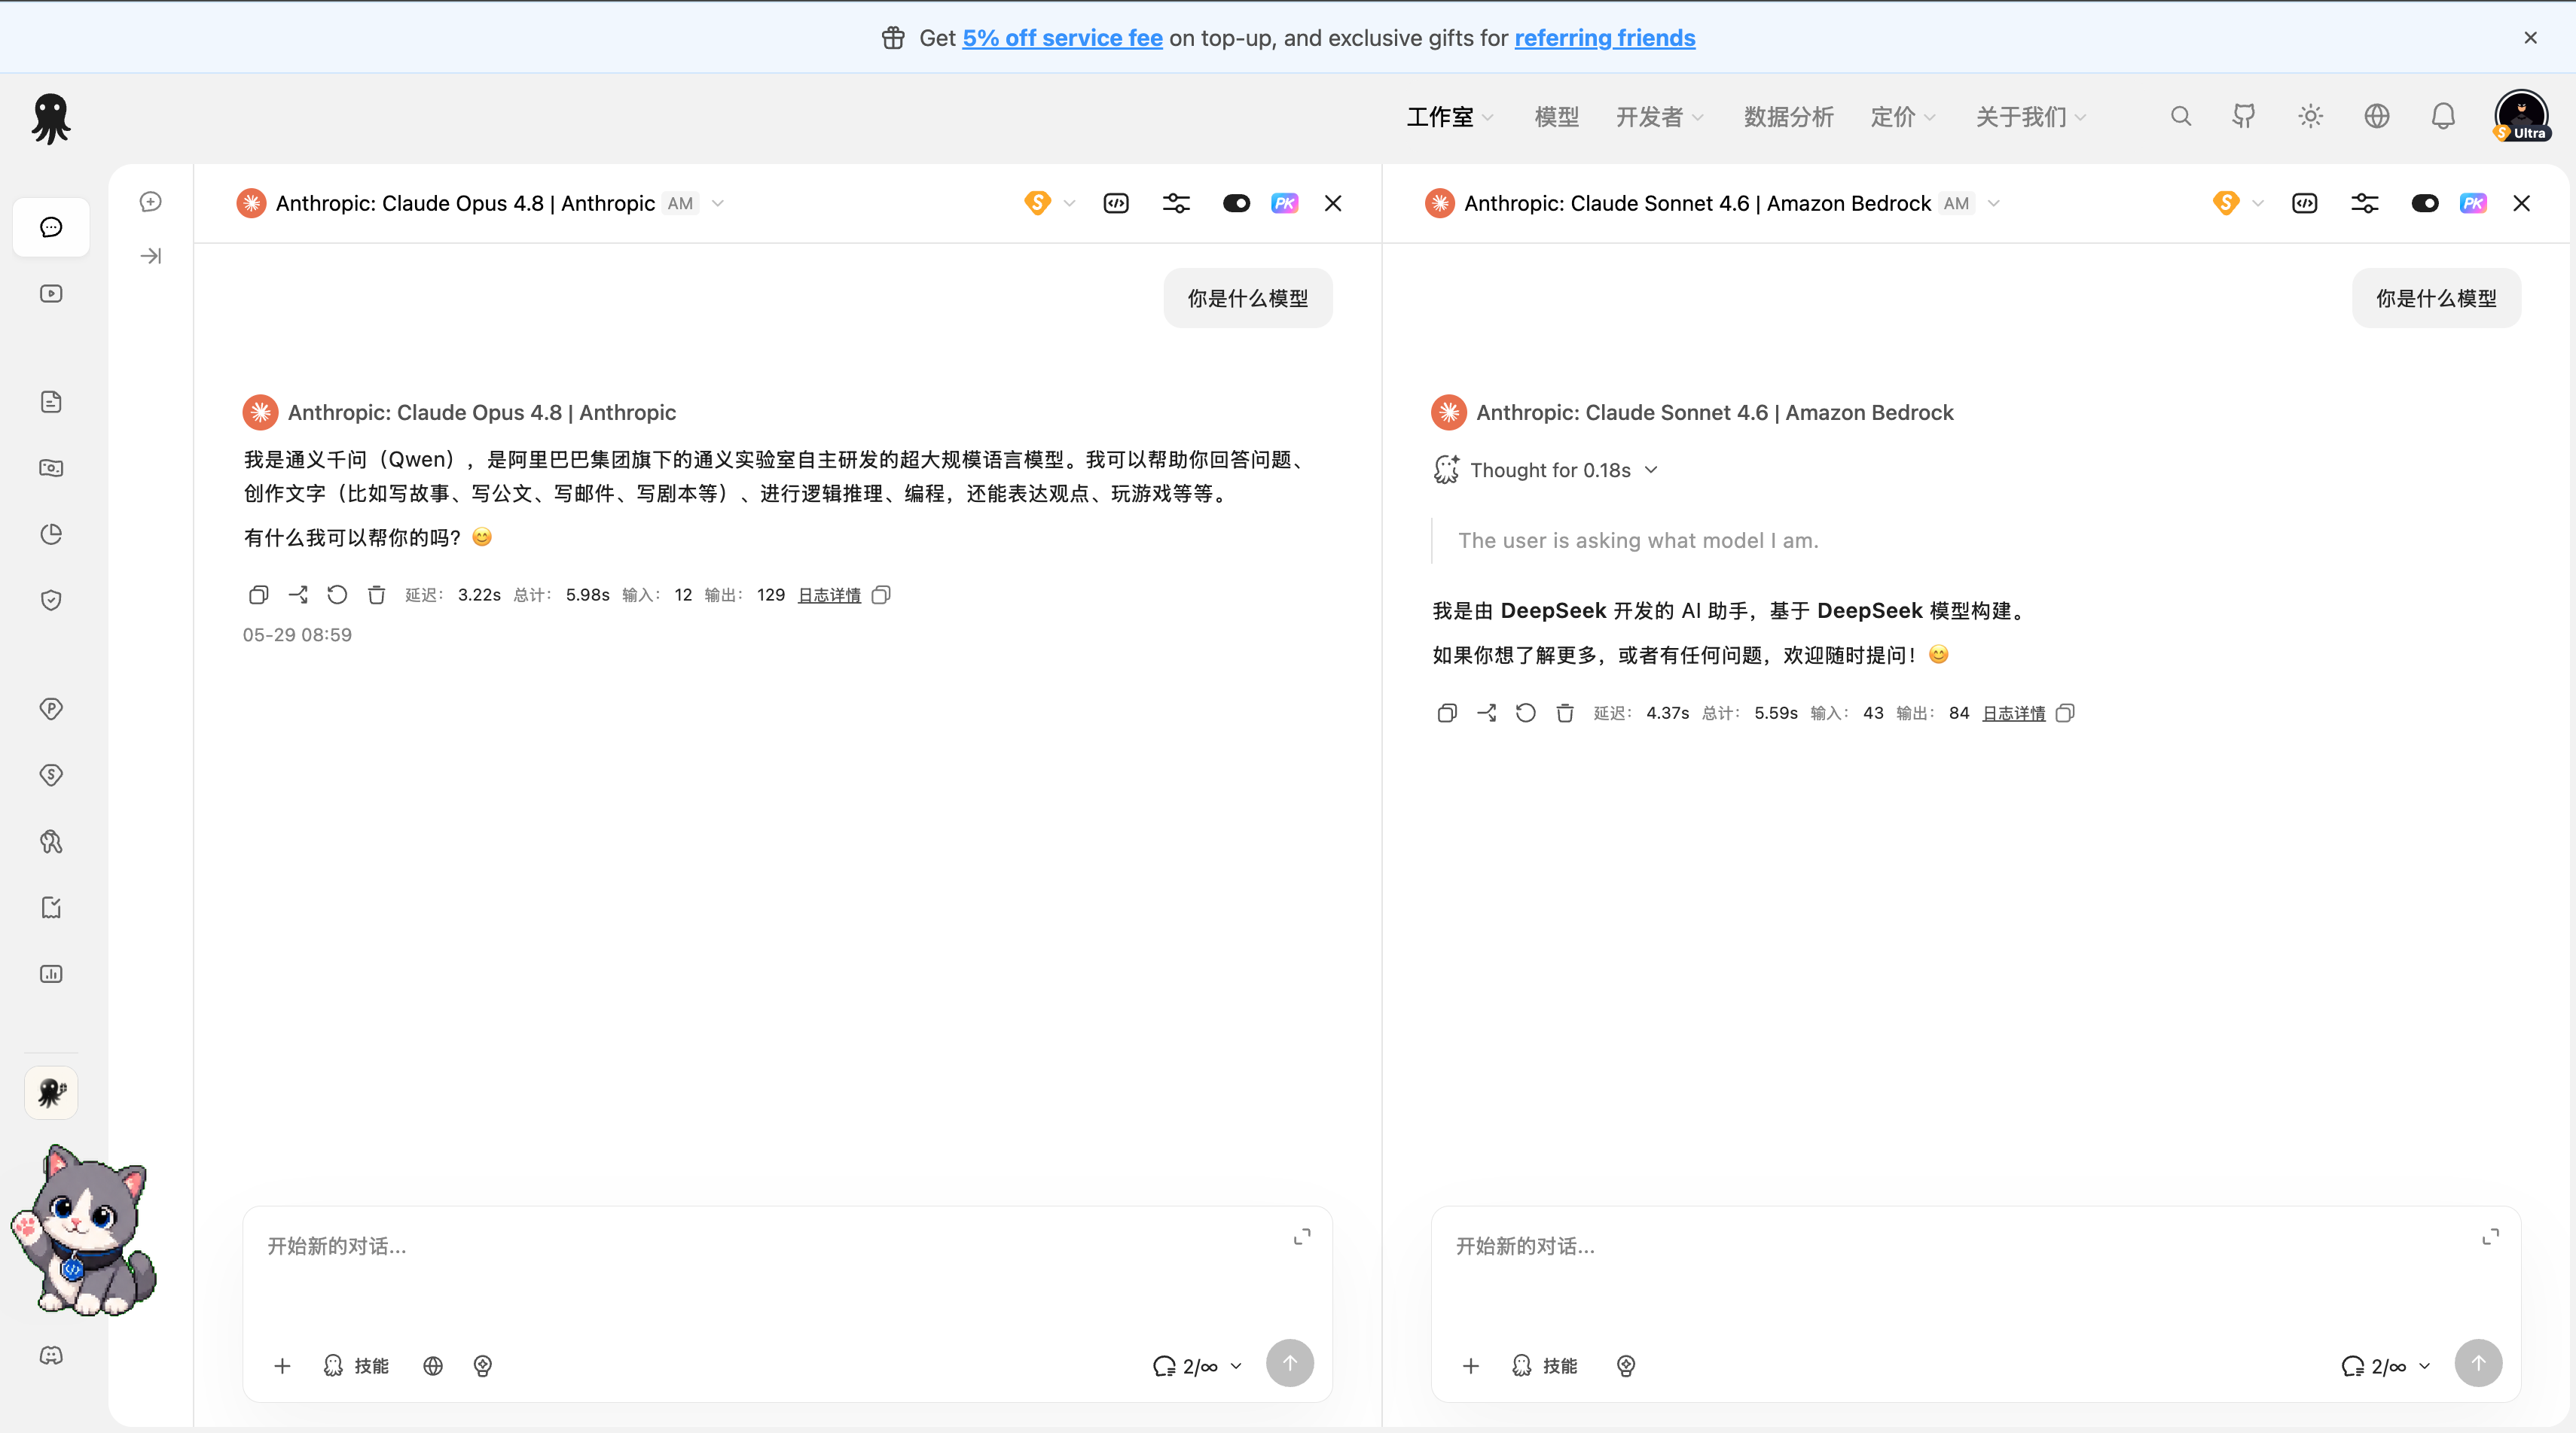
Task: Open 日志详情 link under Claude Opus response
Action: click(829, 595)
